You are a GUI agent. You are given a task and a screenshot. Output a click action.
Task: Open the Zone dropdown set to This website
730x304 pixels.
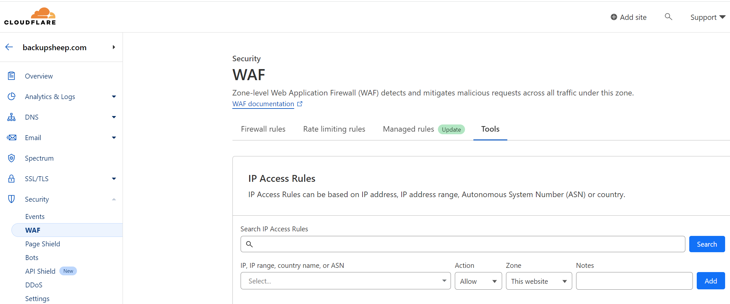coord(539,281)
